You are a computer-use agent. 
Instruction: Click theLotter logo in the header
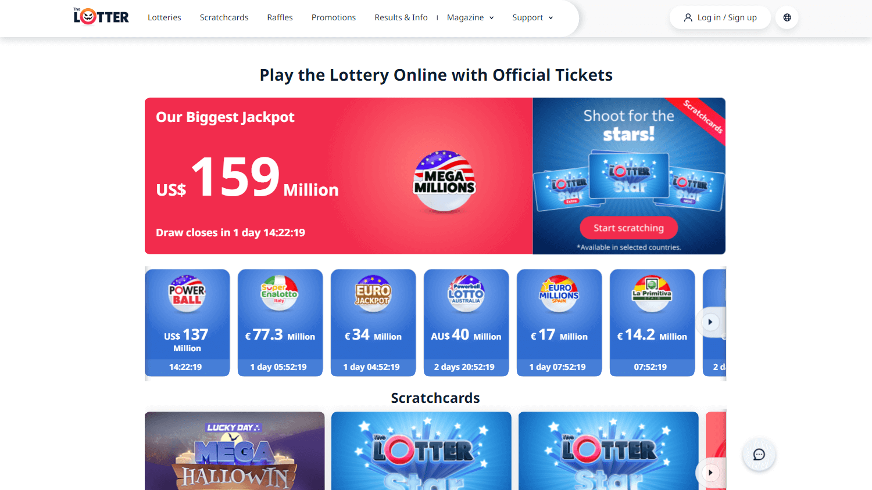click(x=101, y=17)
